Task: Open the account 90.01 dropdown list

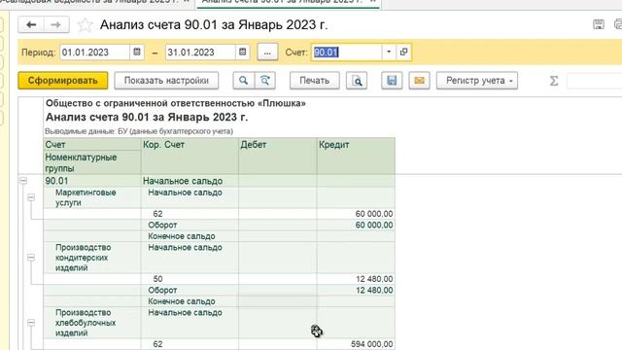Action: coord(389,52)
